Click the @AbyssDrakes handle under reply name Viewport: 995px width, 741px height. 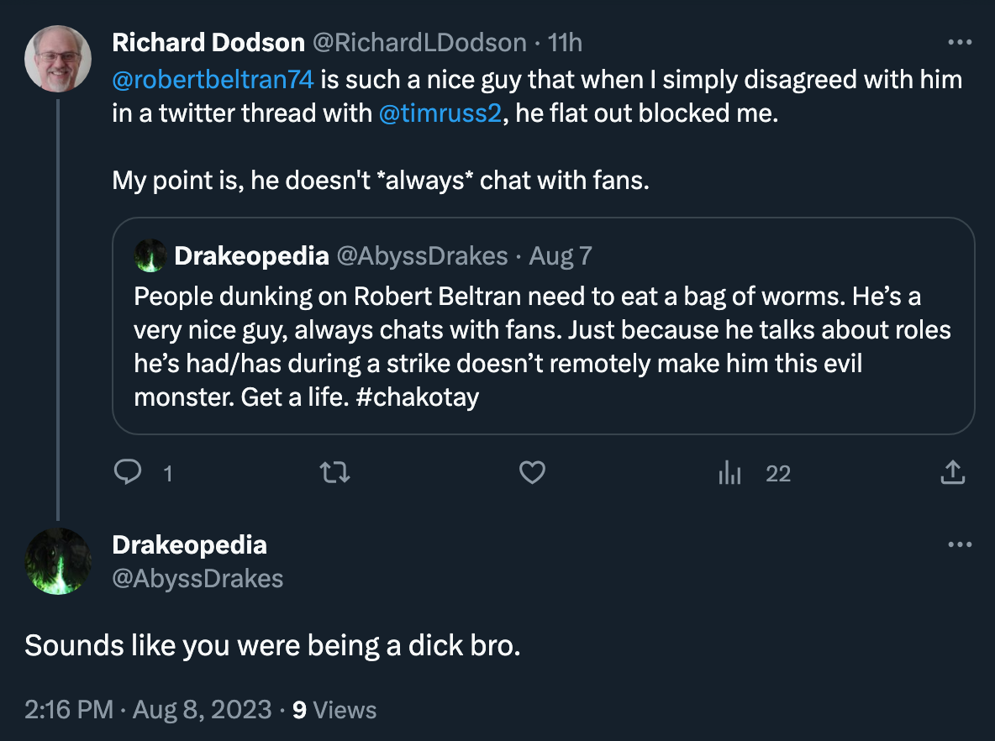click(x=197, y=579)
